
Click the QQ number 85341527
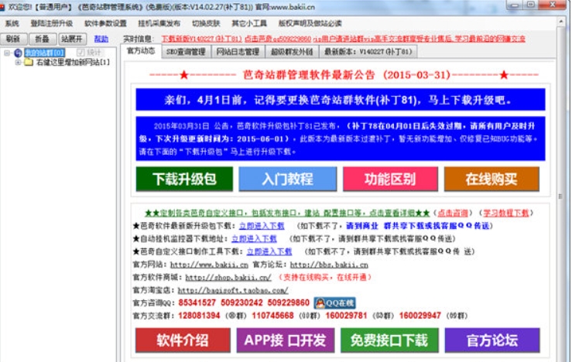coord(197,303)
